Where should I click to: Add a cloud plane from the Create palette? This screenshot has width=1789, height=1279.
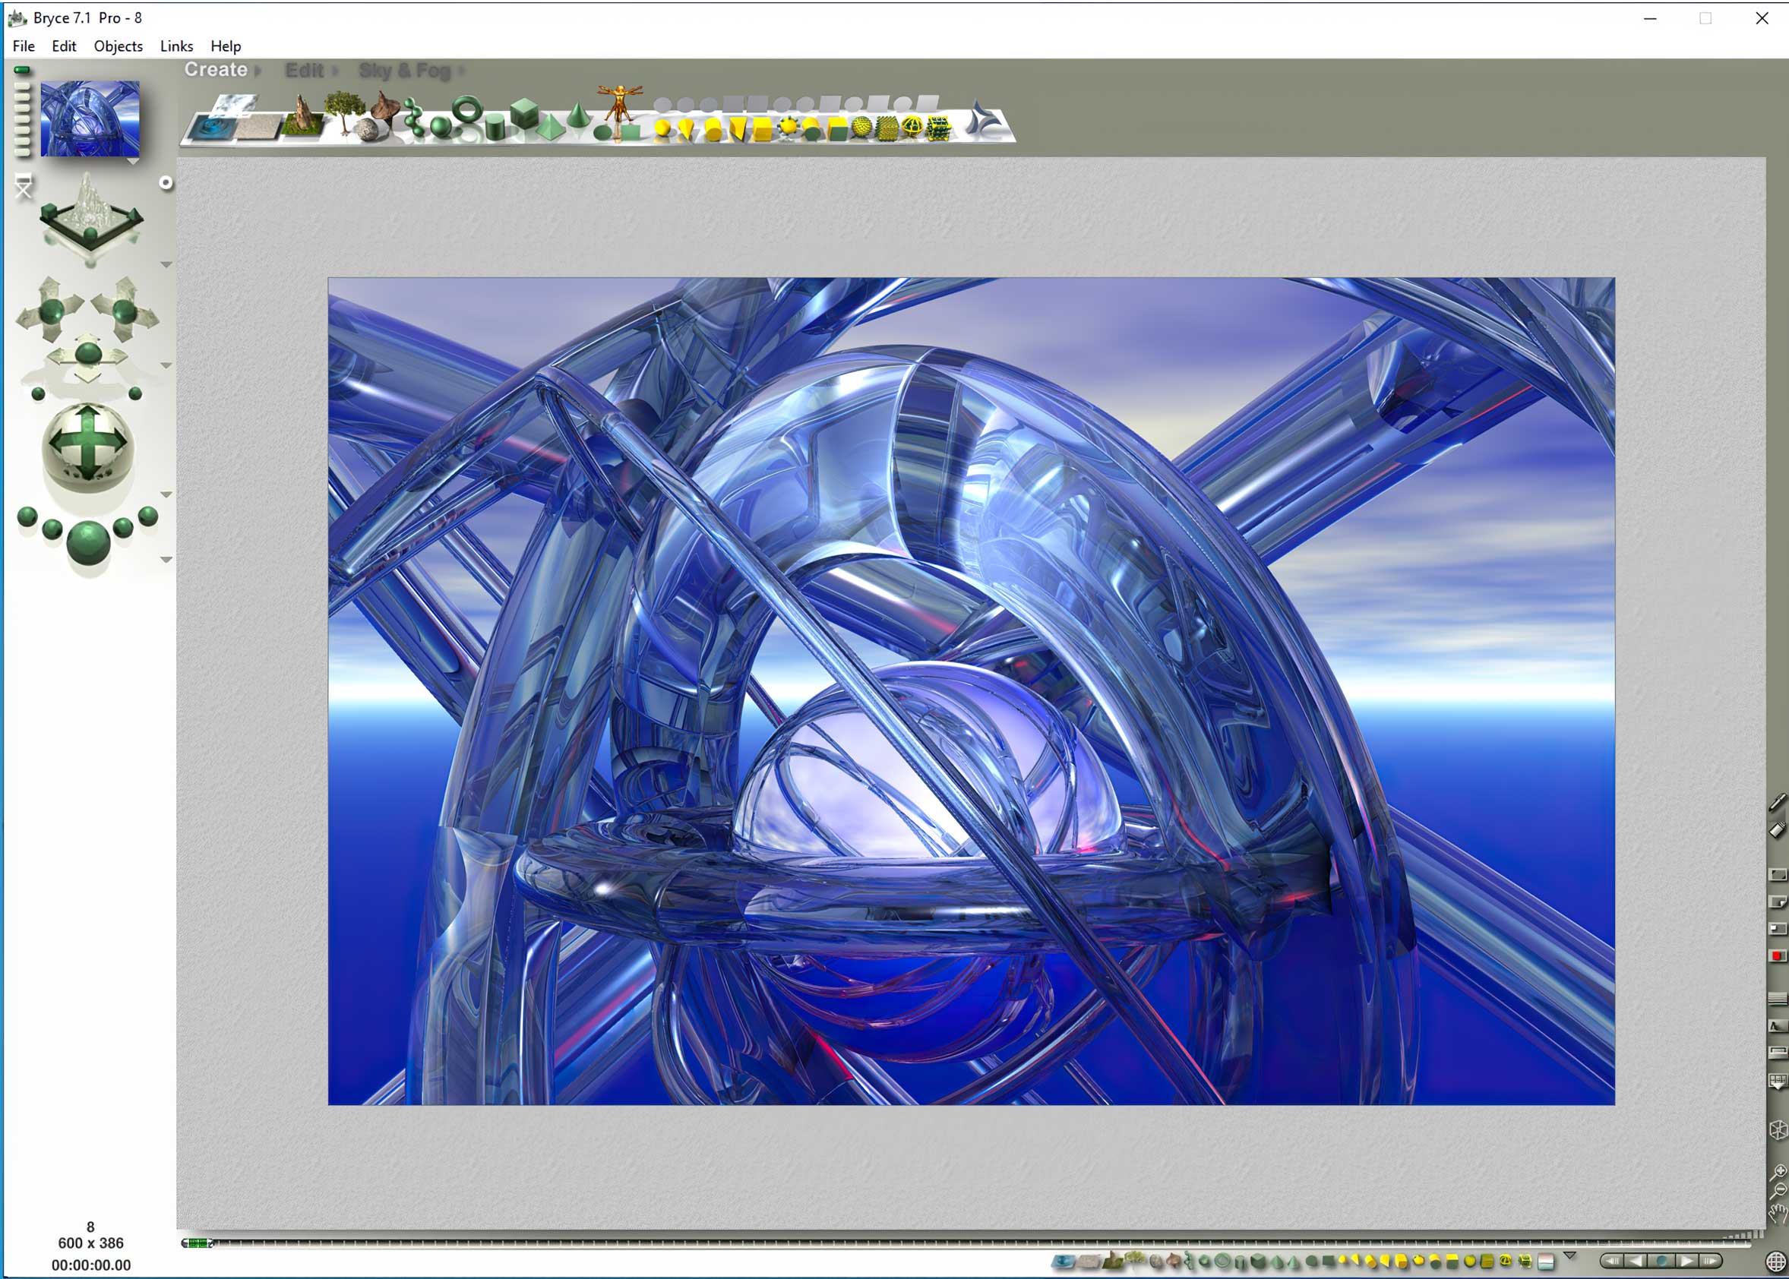tap(234, 105)
